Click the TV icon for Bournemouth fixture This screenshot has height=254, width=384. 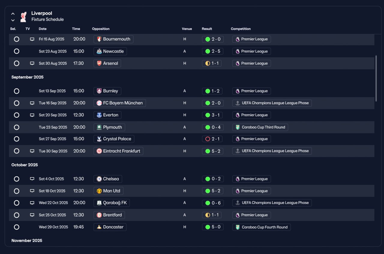(32, 39)
